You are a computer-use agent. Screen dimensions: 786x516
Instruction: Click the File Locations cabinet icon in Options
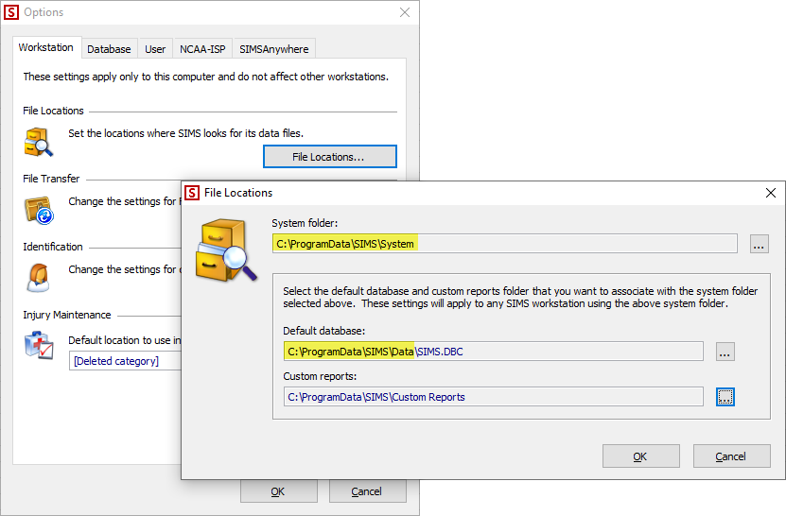38,143
